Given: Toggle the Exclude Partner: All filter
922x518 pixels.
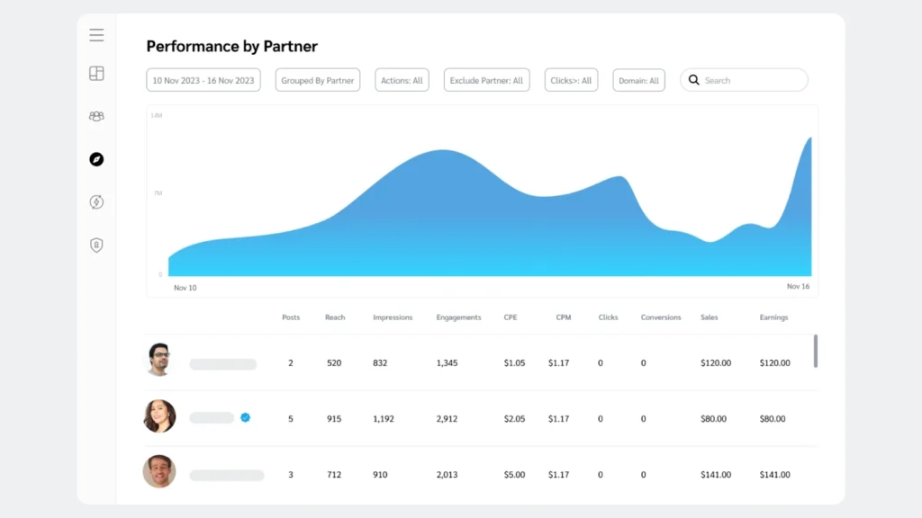Looking at the screenshot, I should pyautogui.click(x=486, y=79).
